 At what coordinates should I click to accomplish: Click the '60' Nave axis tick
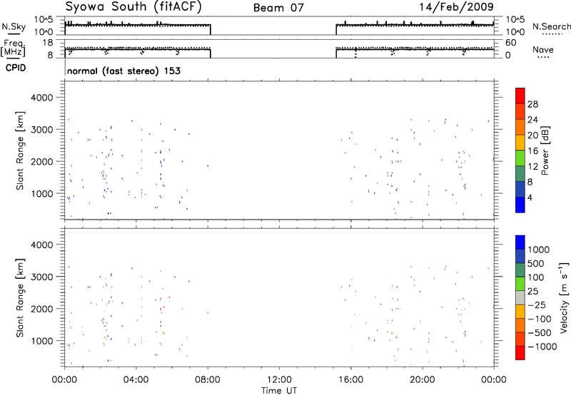point(510,43)
